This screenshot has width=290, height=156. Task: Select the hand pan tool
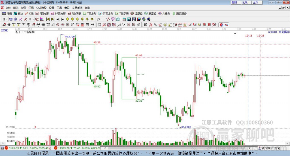tap(98, 19)
